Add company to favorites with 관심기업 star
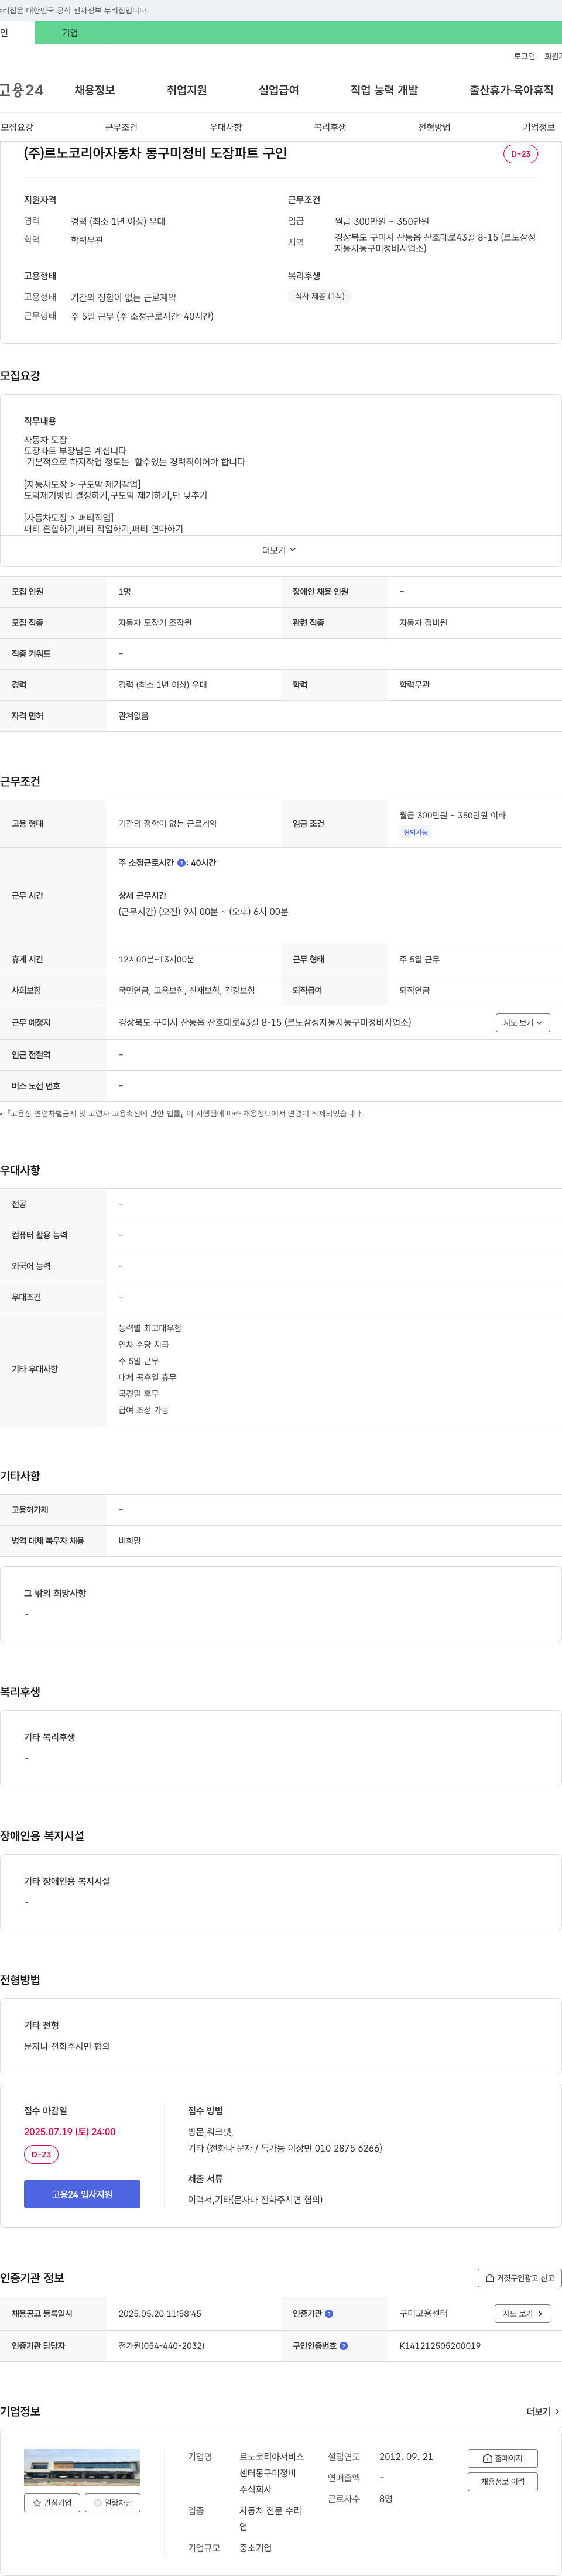 coord(52,2502)
